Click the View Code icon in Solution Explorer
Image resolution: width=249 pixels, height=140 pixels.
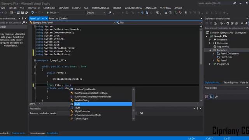[242, 23]
